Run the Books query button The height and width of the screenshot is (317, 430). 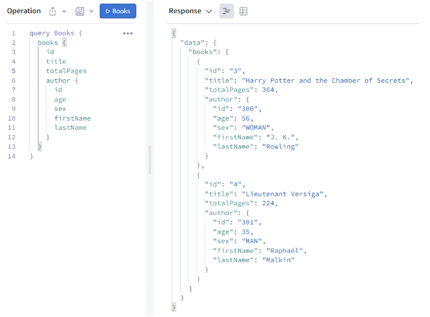[x=118, y=11]
